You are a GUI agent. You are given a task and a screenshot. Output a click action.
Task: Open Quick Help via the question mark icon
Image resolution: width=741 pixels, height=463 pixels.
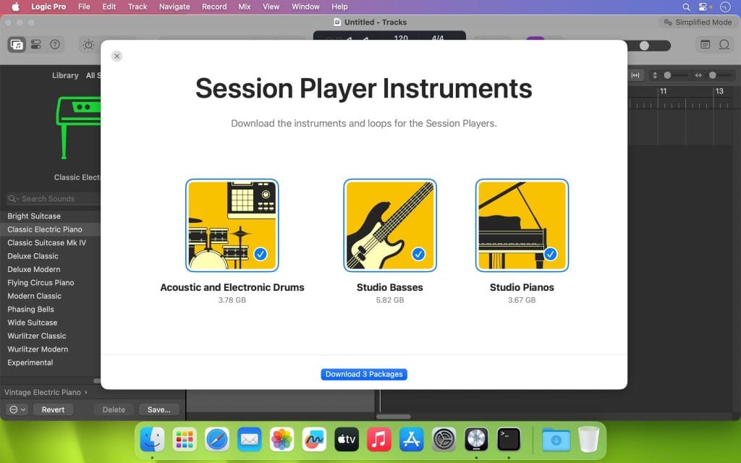point(56,44)
